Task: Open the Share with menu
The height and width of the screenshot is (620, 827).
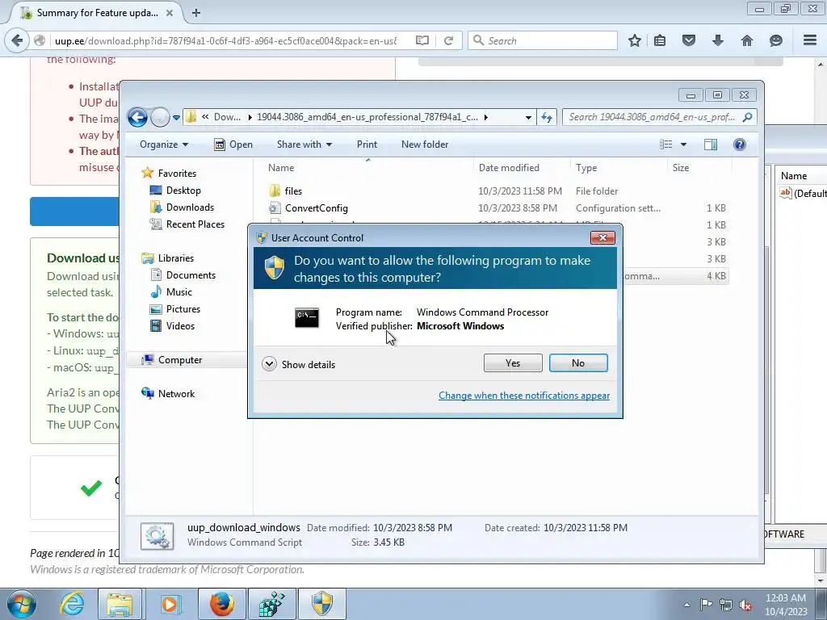Action: 304,145
